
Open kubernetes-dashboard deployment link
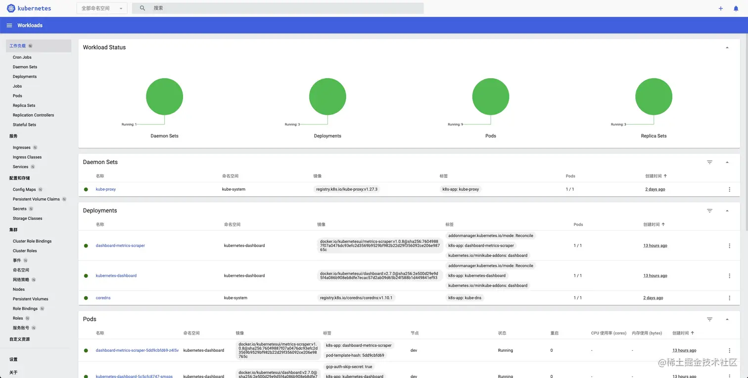116,276
